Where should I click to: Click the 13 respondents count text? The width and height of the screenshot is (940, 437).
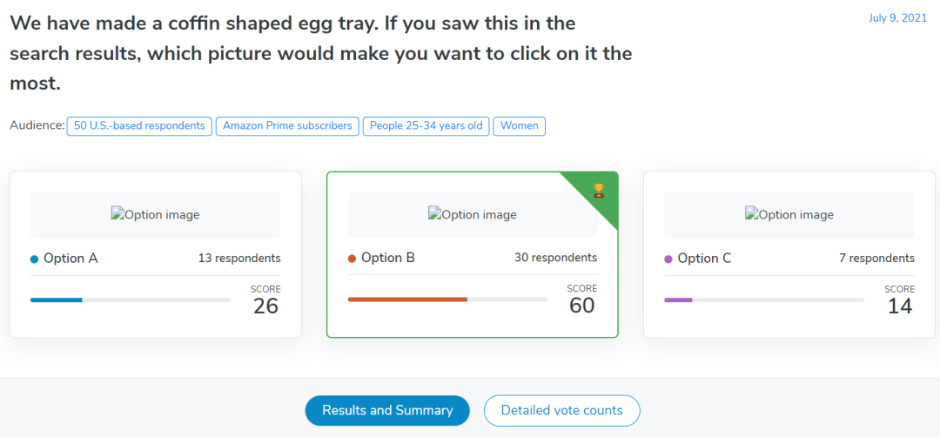tap(238, 258)
